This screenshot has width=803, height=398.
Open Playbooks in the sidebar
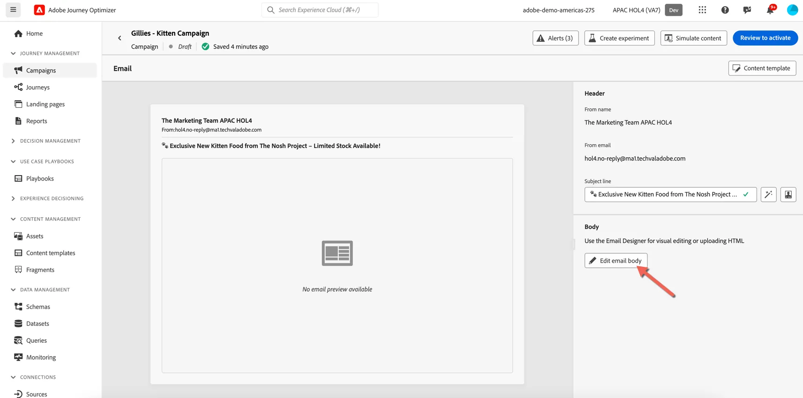click(x=50, y=178)
